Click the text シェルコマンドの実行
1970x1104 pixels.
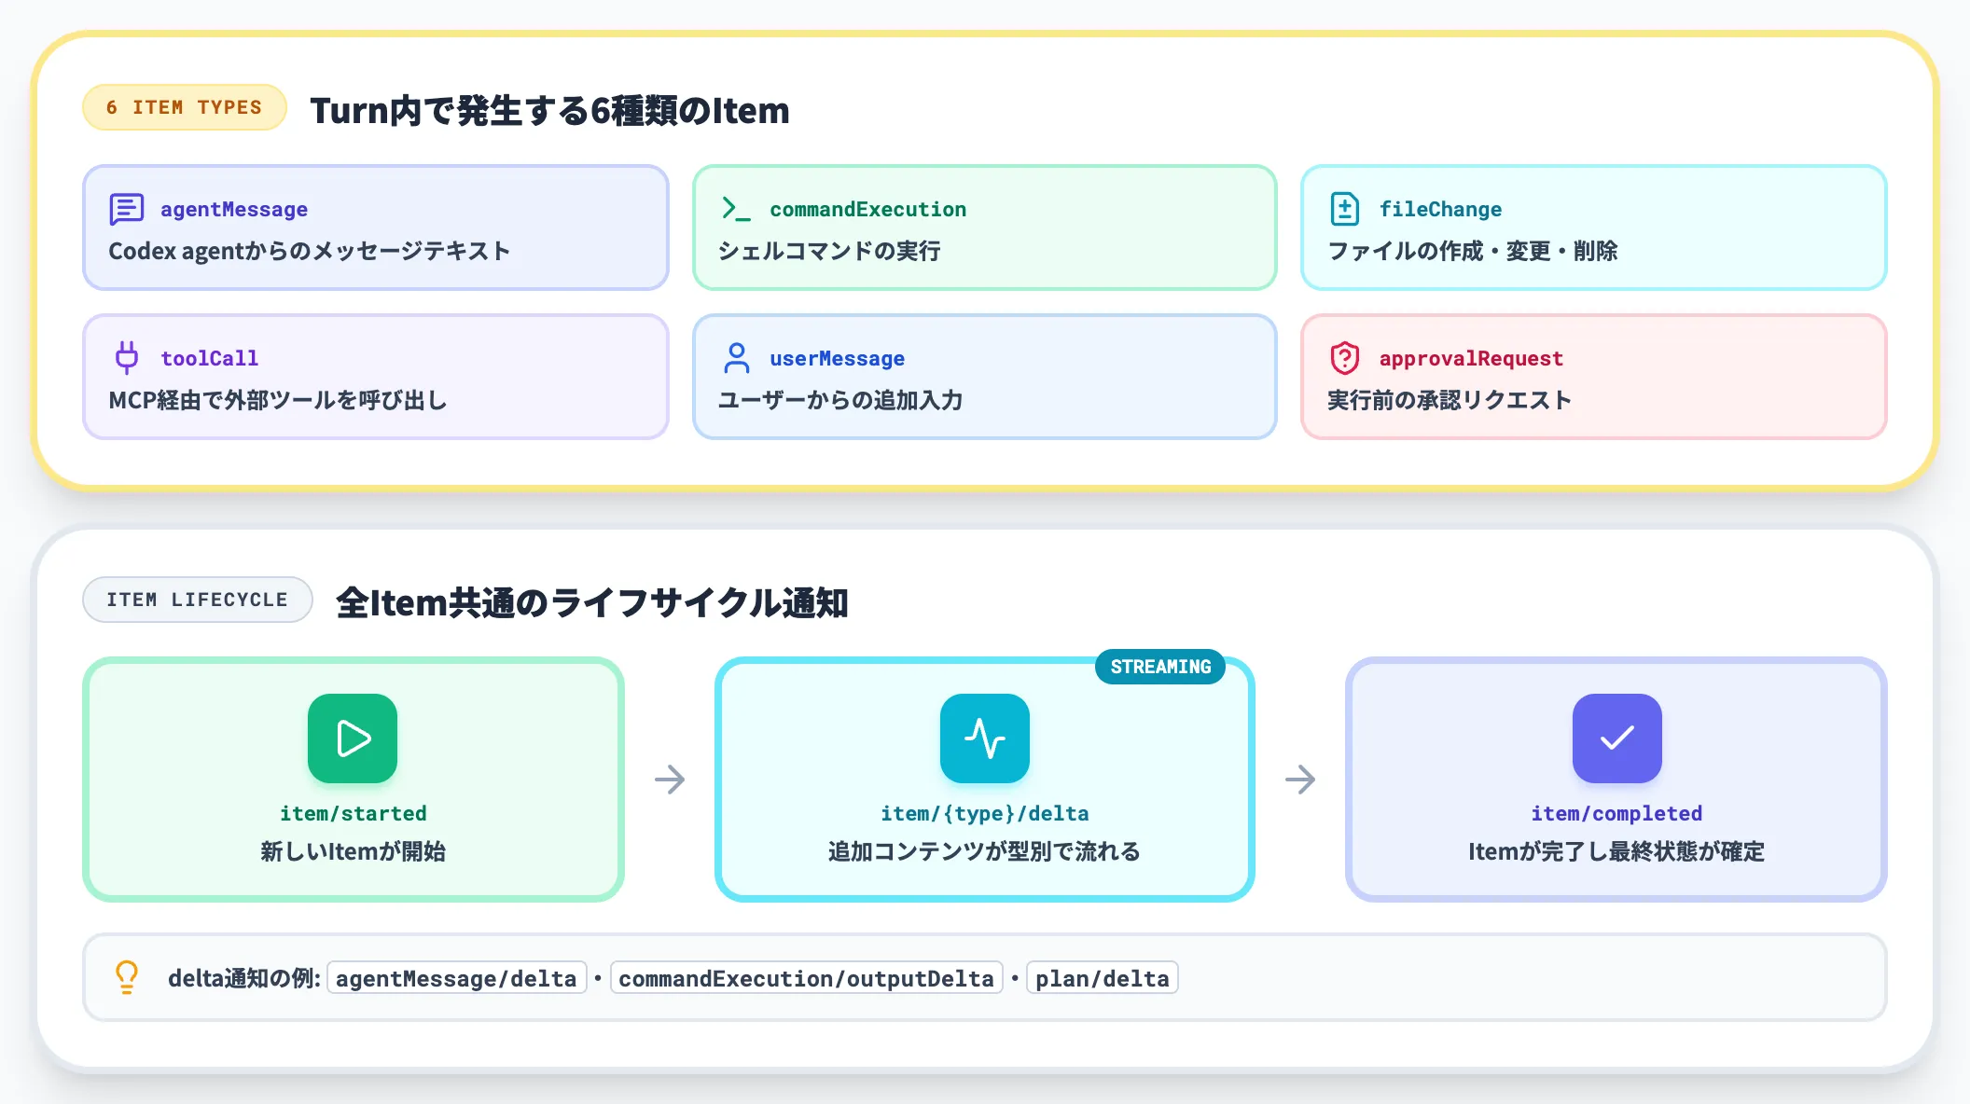pos(829,251)
